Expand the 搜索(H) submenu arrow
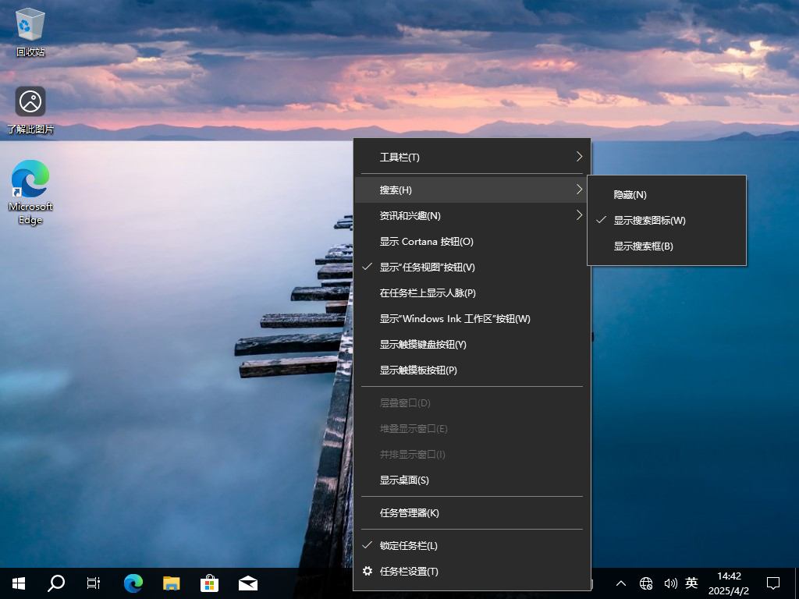 (x=579, y=190)
